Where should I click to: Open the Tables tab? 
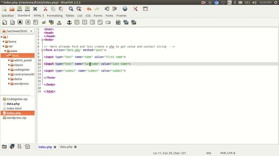[x=70, y=16]
